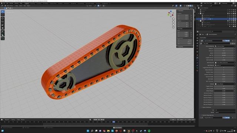Expand the Output Attributes section

click(207, 108)
